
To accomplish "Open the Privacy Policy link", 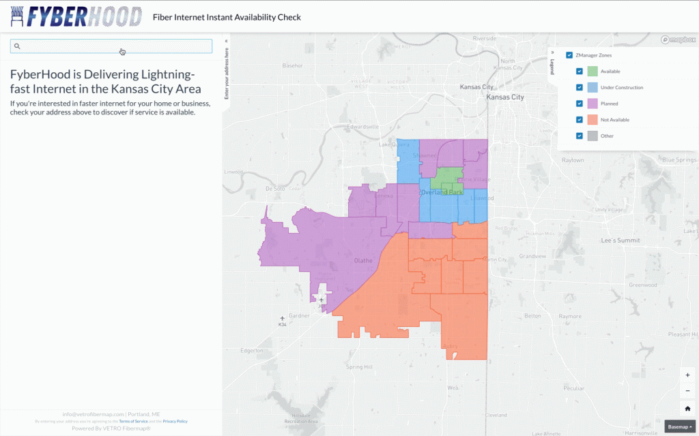I will pyautogui.click(x=175, y=422).
